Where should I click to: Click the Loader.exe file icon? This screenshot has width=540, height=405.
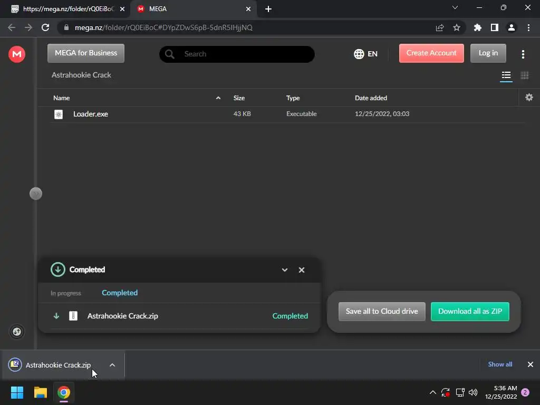click(x=59, y=114)
